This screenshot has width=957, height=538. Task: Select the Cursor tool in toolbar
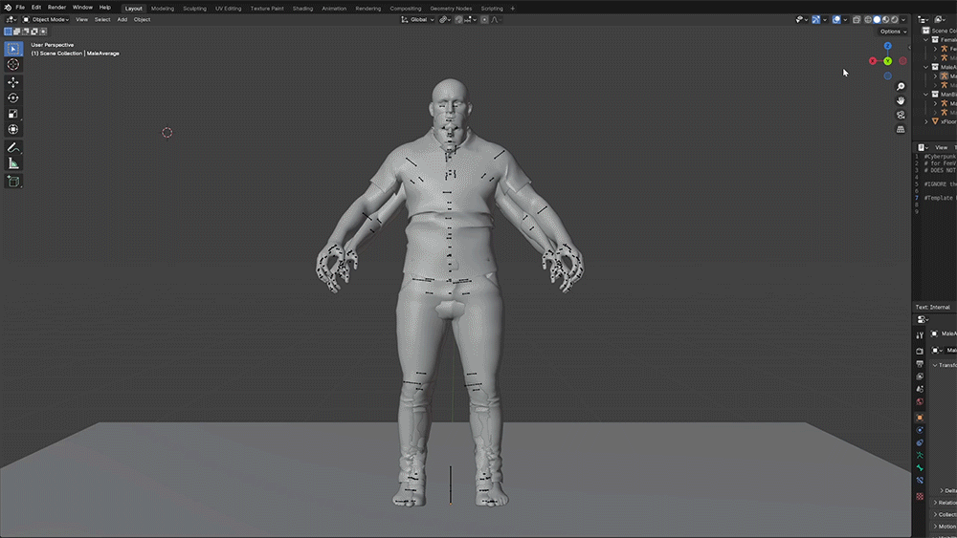13,64
